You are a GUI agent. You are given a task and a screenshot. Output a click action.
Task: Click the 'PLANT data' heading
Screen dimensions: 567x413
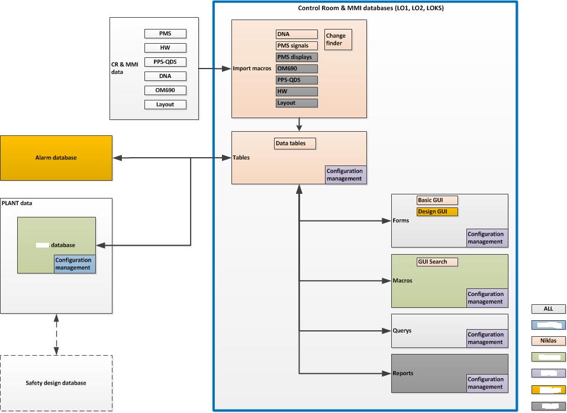pos(17,203)
